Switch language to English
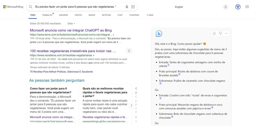The width and height of the screenshot is (259, 126). pyautogui.click(x=179, y=7)
